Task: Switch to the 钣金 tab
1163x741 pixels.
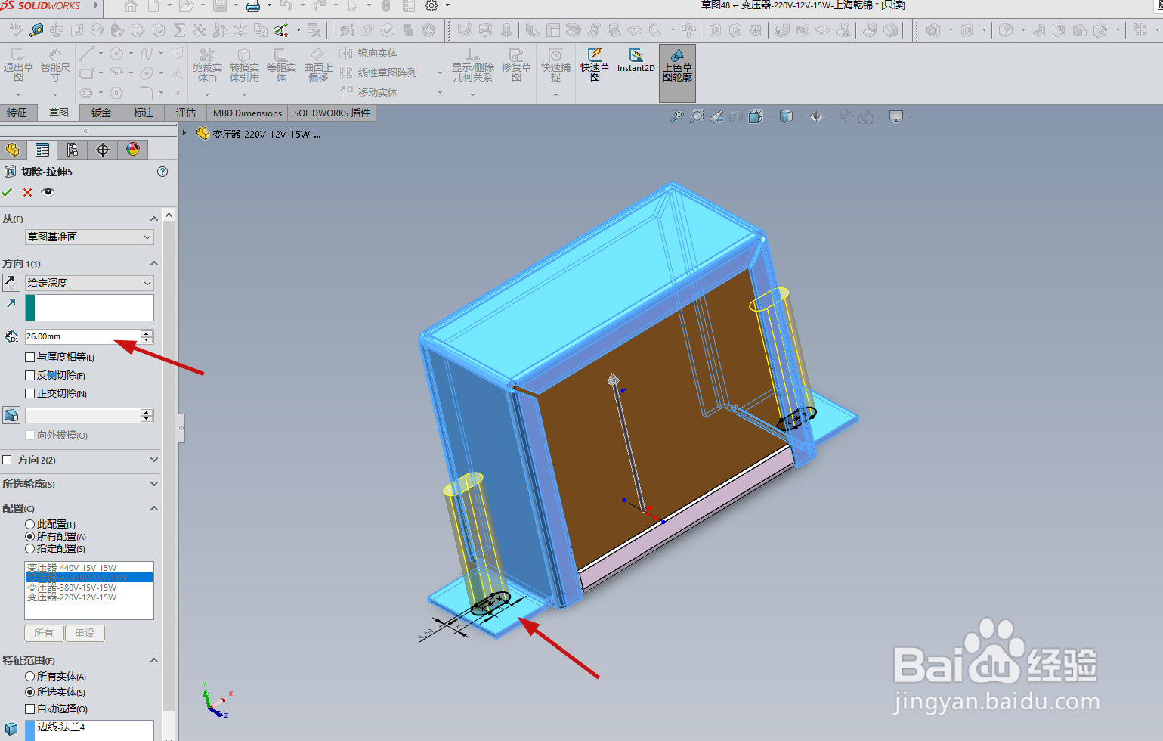Action: pos(101,113)
